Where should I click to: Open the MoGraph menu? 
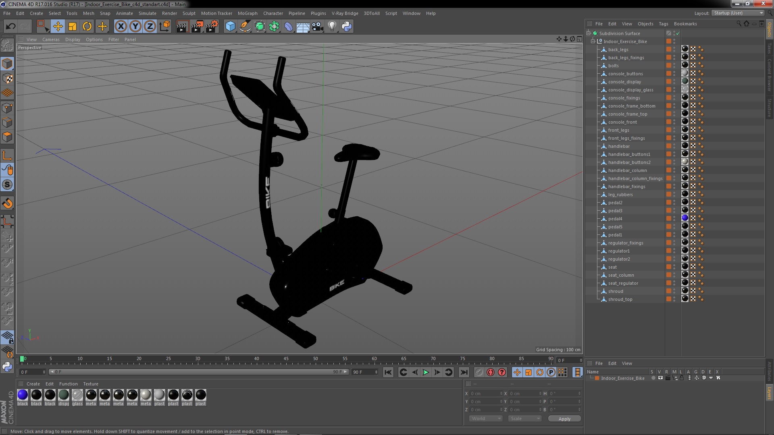[248, 13]
